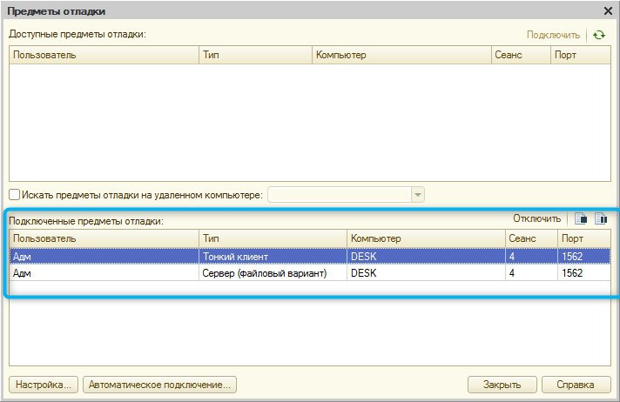Viewport: 620px width, 402px height.
Task: Open the remote computer dropdown arrow
Action: point(418,195)
